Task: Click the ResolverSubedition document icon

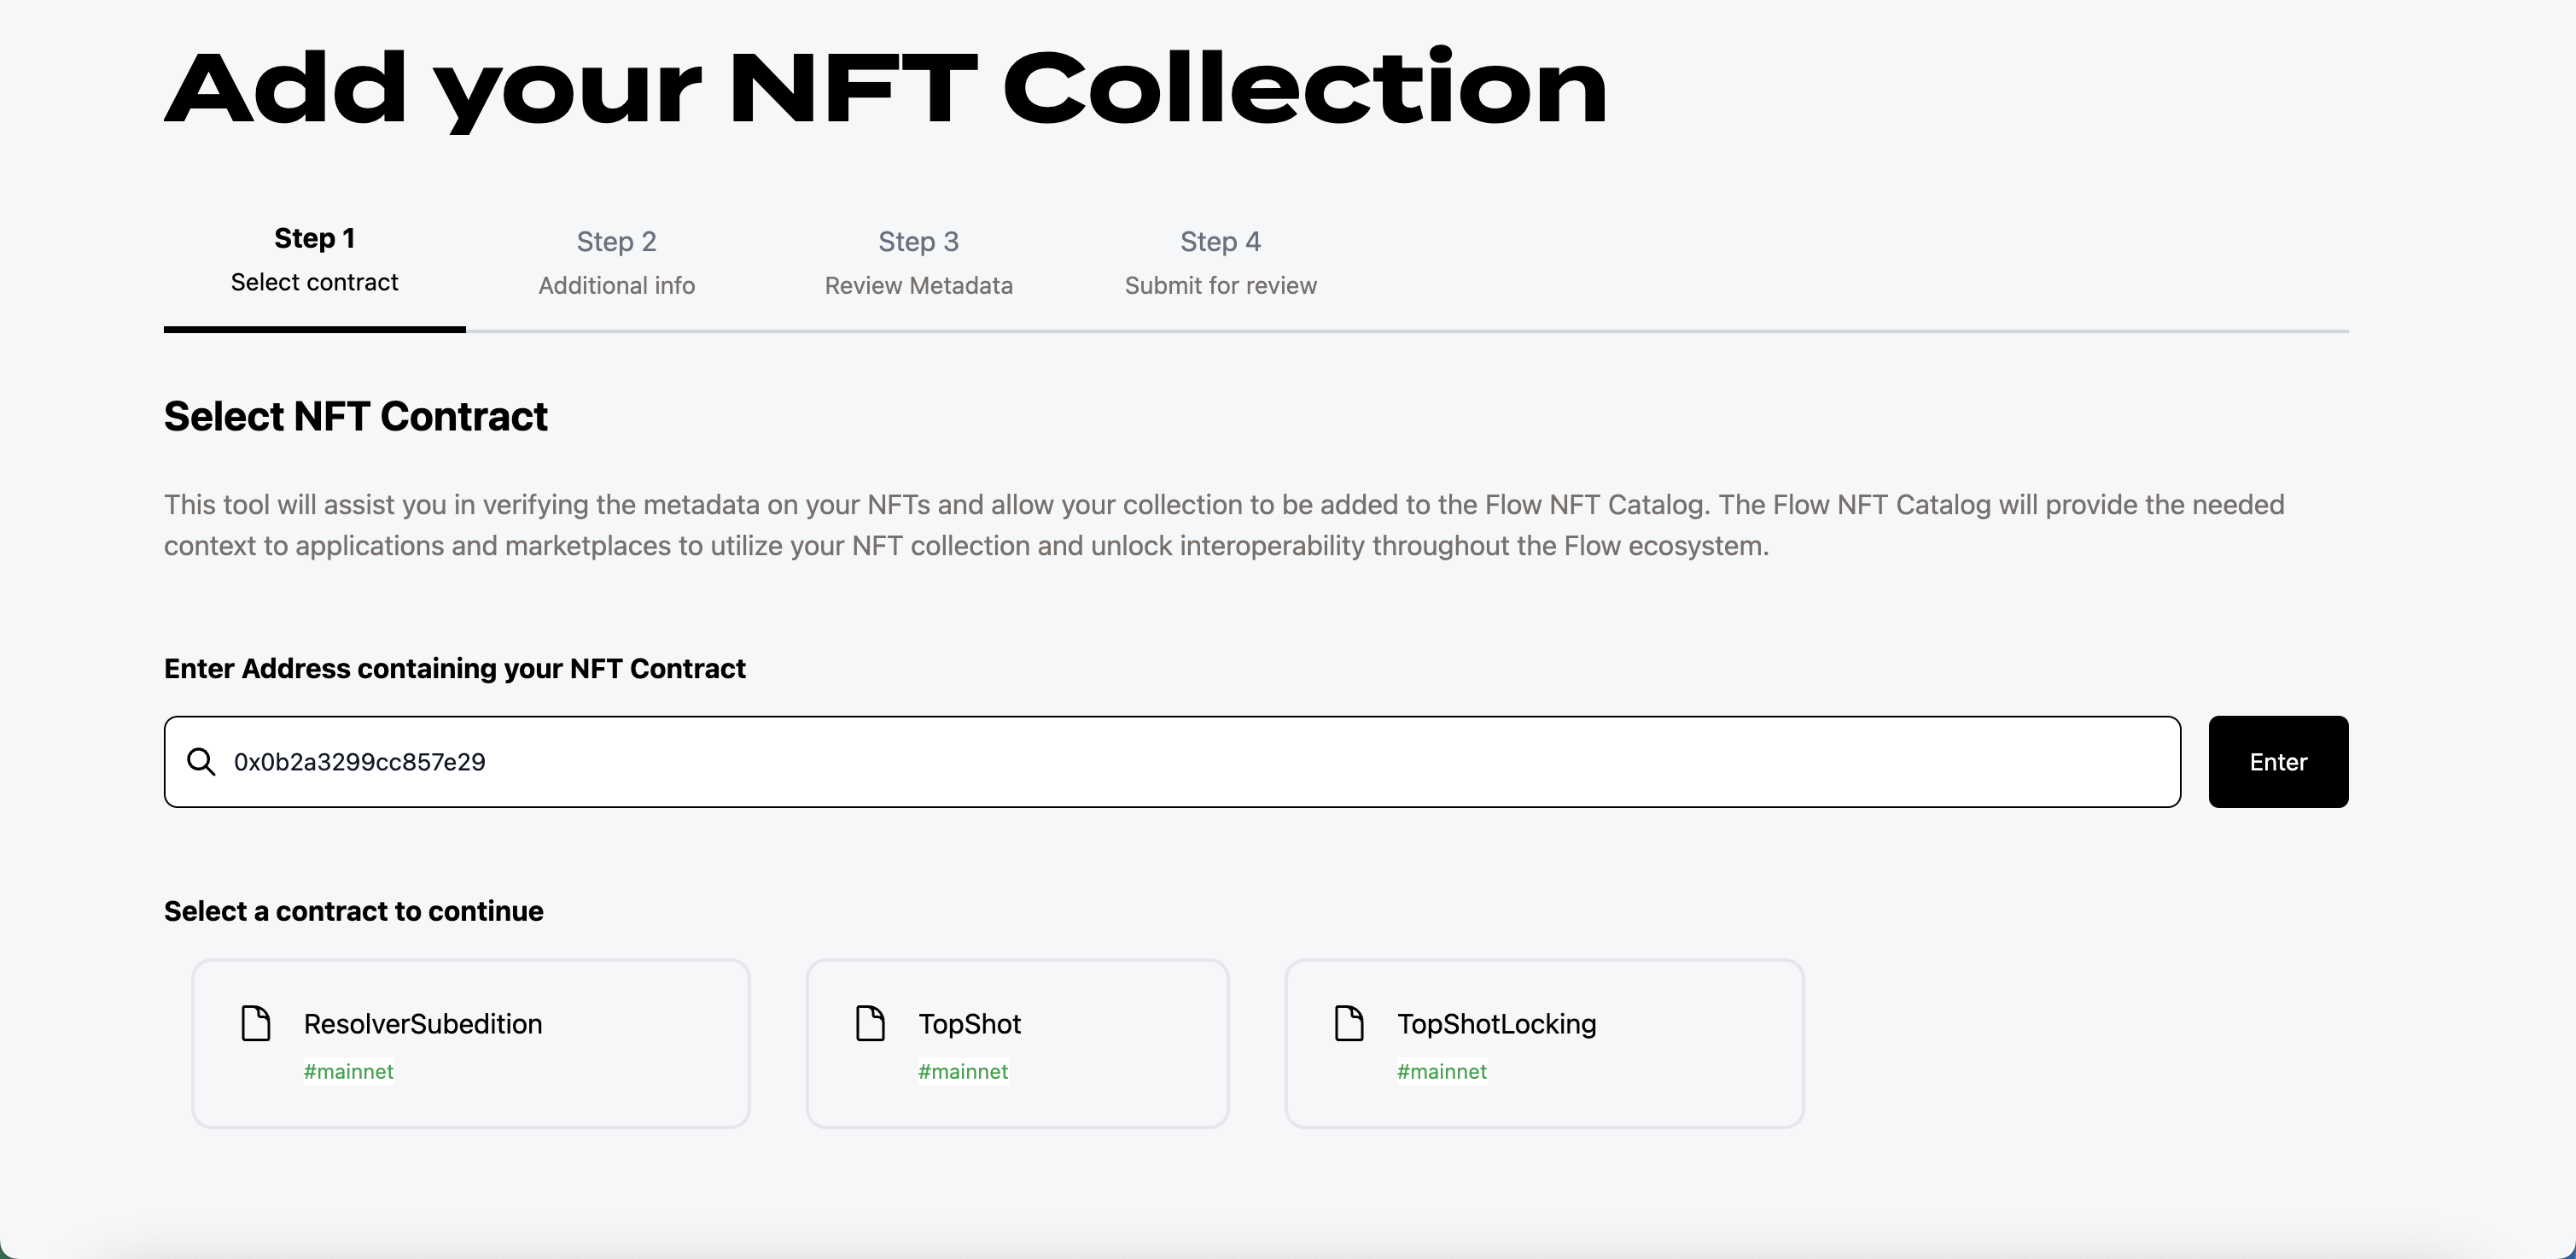Action: (256, 1024)
